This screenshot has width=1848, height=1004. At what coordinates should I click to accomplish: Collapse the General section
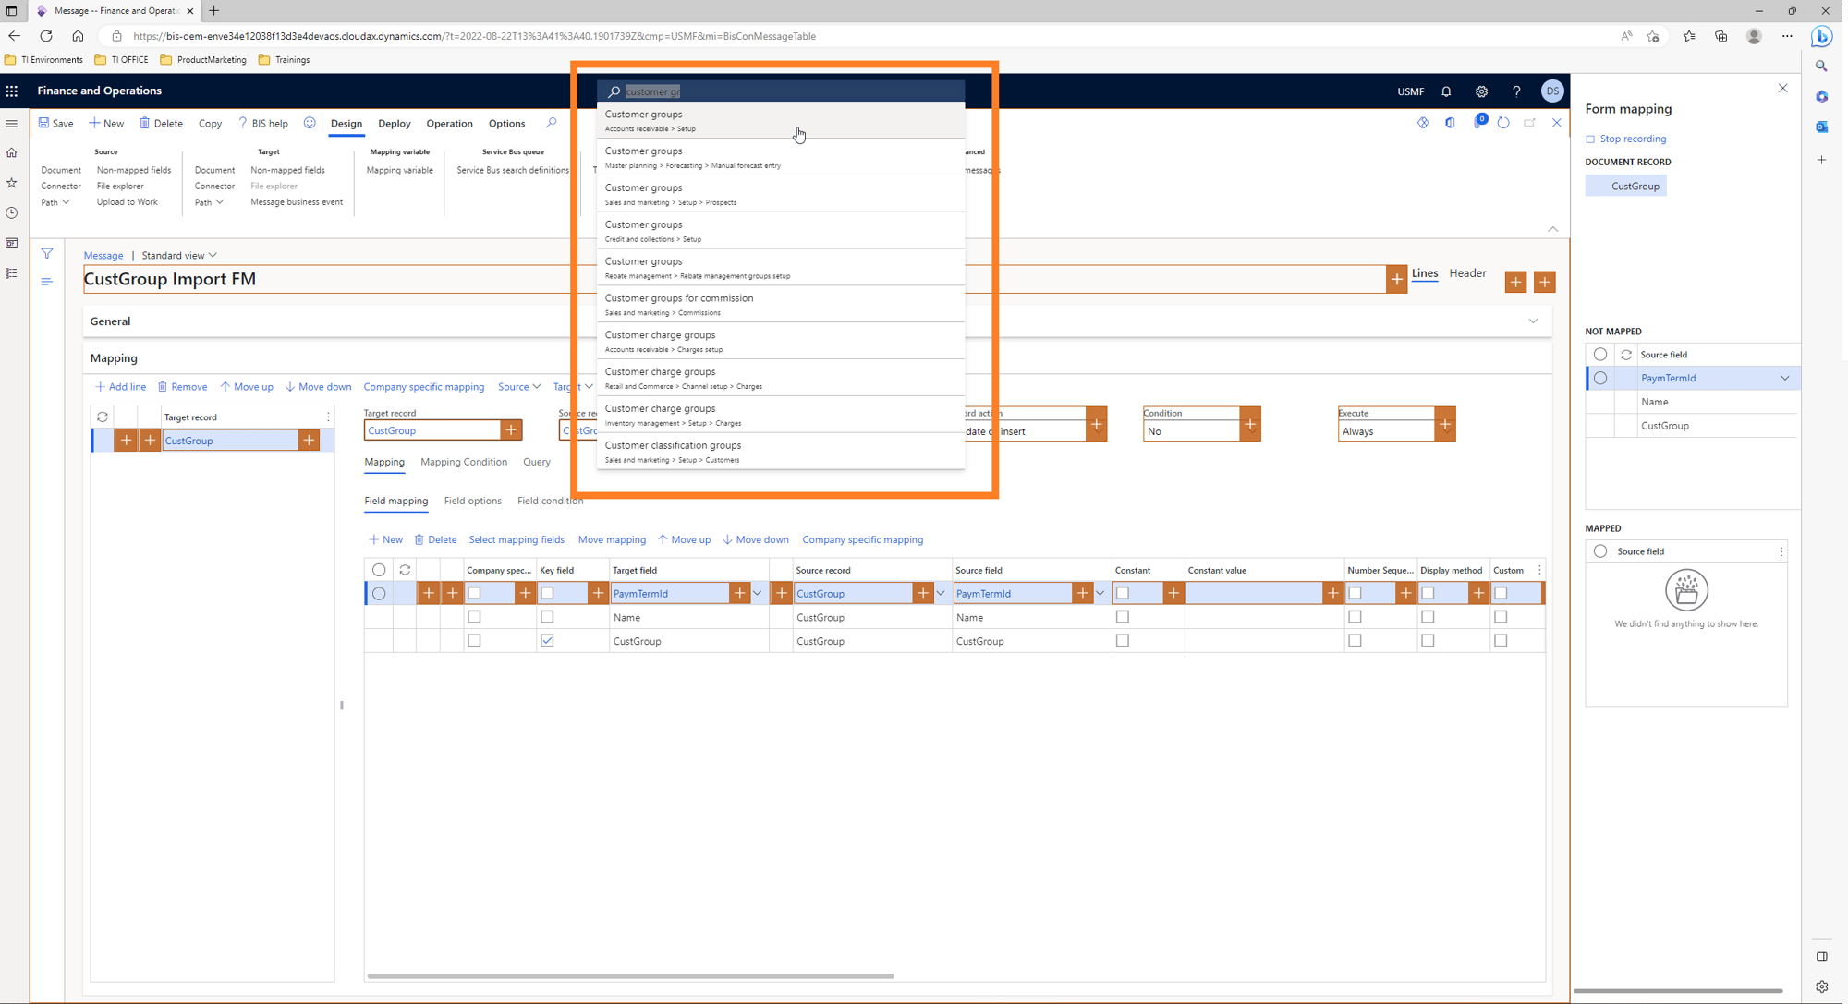pos(1533,321)
